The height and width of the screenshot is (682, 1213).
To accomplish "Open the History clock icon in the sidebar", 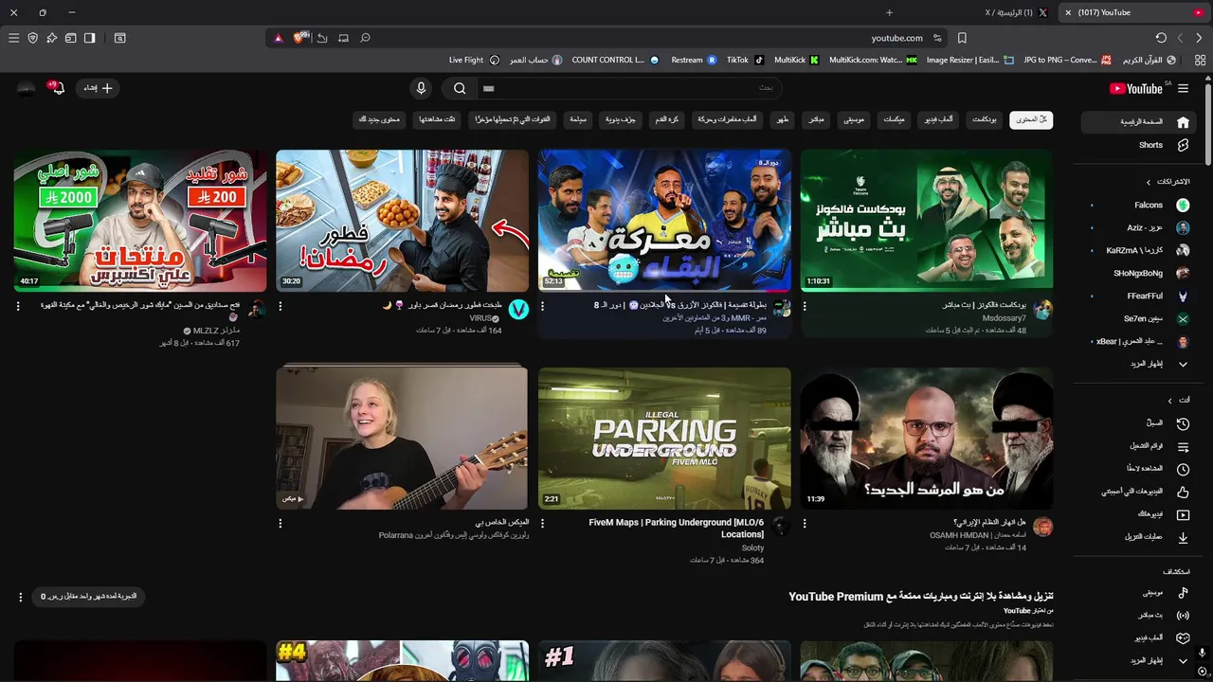I will tap(1183, 423).
